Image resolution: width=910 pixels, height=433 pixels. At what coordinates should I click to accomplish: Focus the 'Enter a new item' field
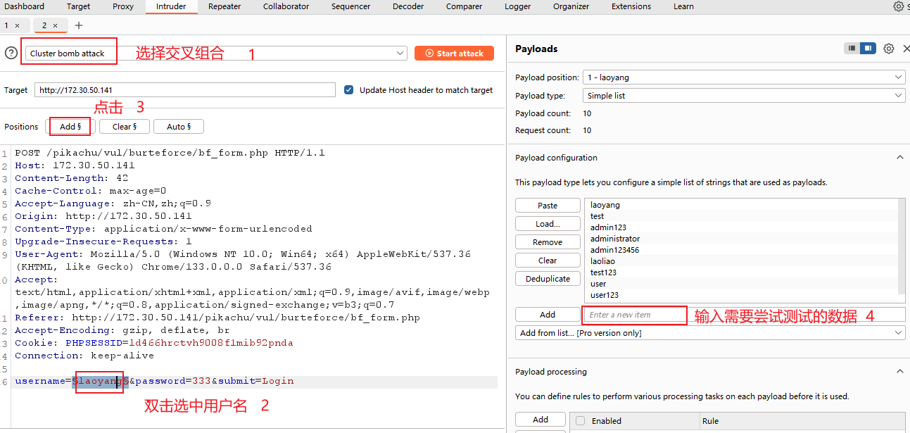[745, 315]
